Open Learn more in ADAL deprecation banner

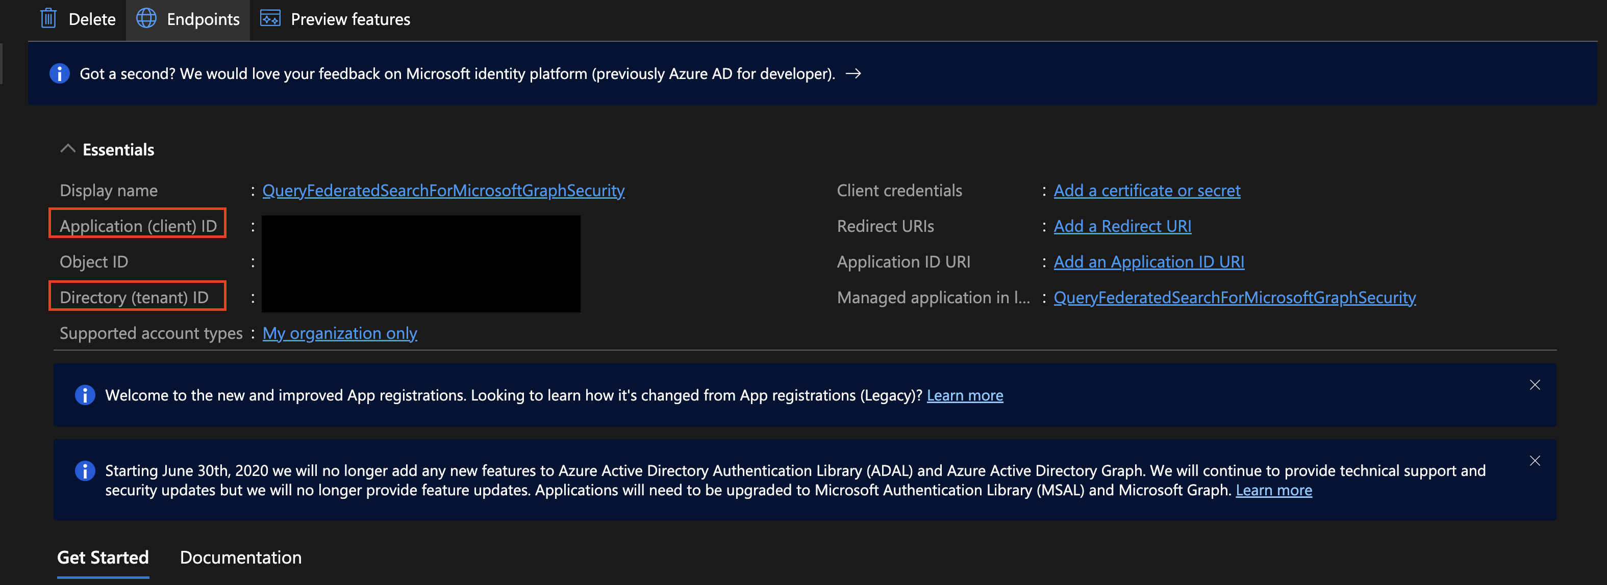pos(1273,490)
